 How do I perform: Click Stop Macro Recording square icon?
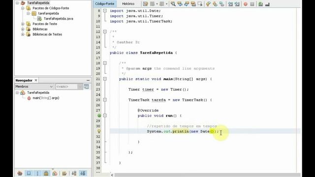[252, 4]
